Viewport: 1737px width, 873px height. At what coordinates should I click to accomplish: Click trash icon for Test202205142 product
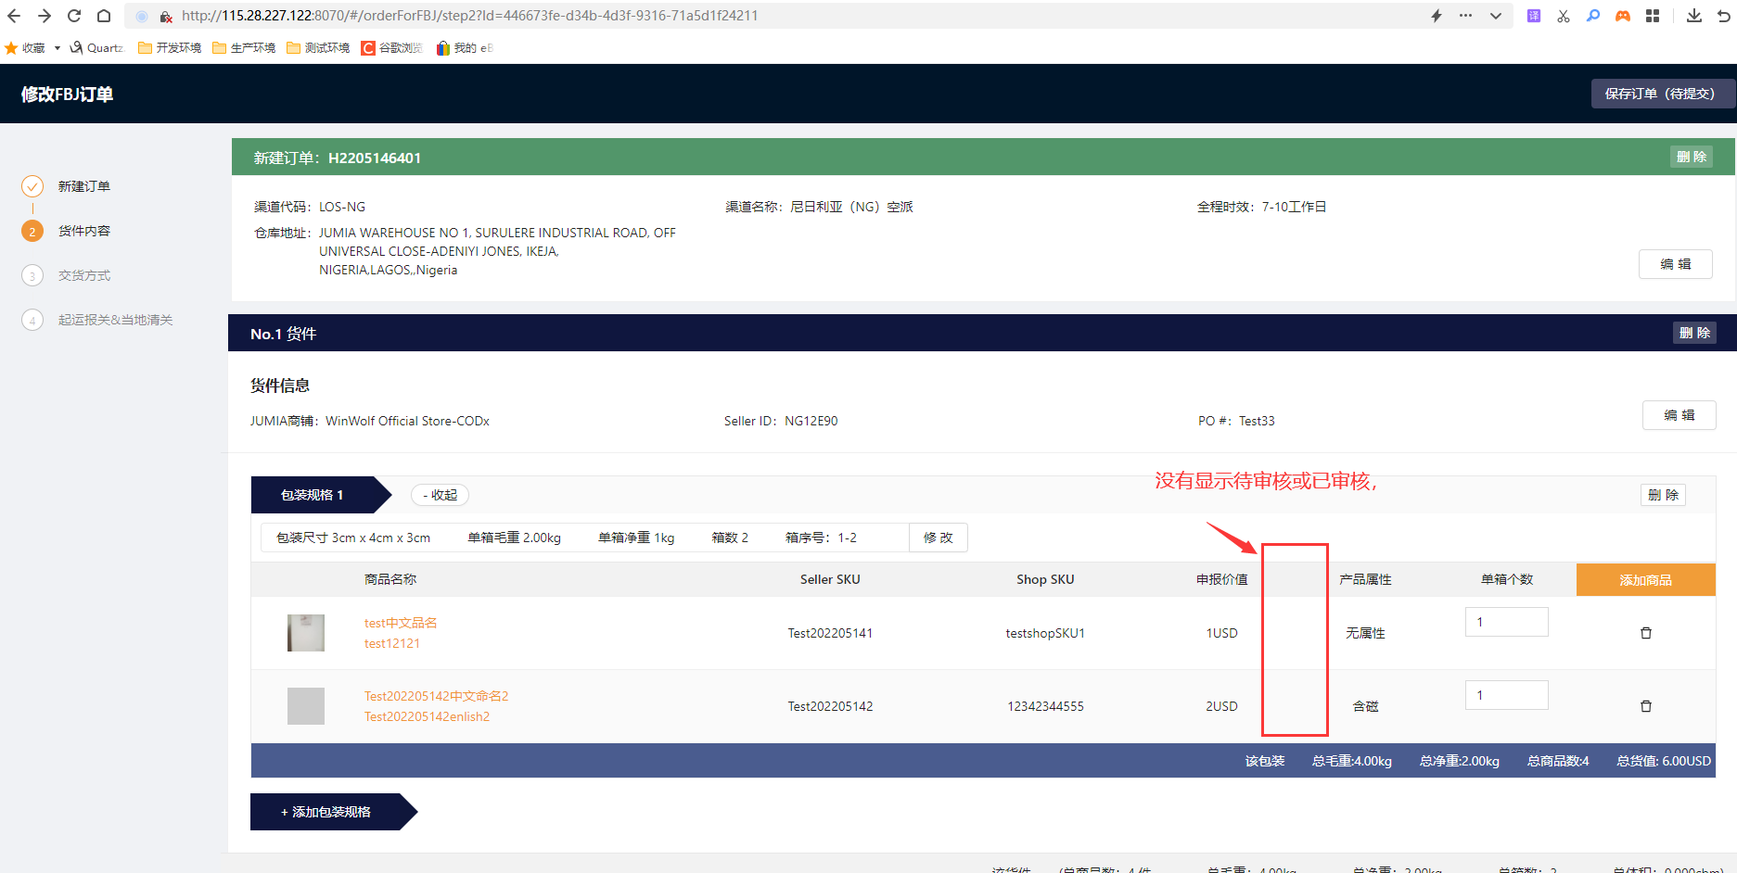click(1646, 706)
